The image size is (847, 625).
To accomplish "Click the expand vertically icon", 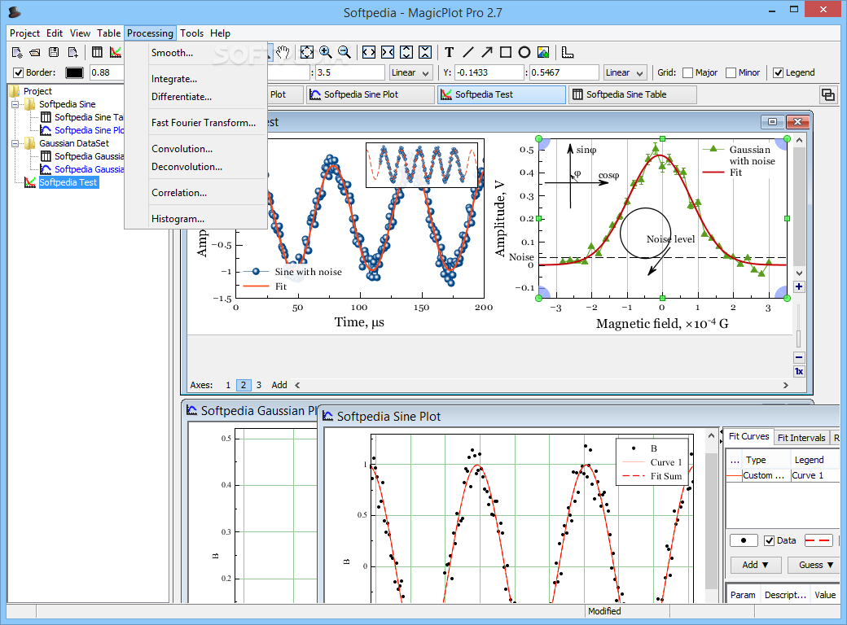I will coord(406,52).
